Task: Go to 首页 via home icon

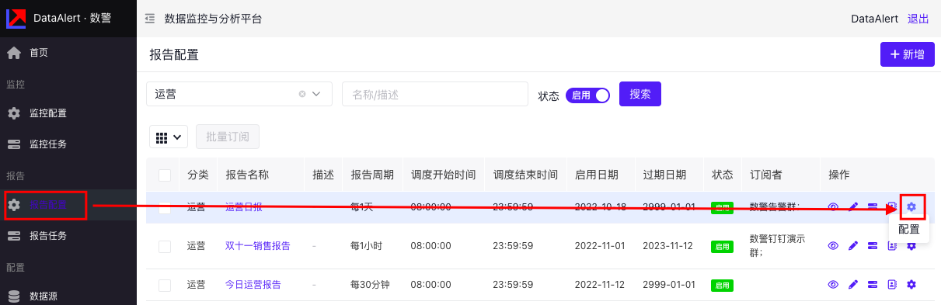Action: [x=14, y=53]
